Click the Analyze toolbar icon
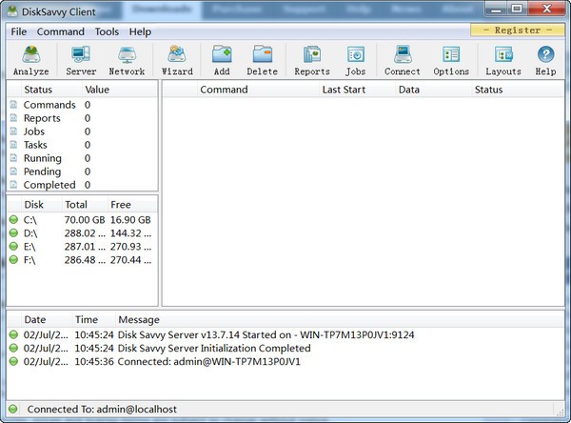 (x=31, y=60)
